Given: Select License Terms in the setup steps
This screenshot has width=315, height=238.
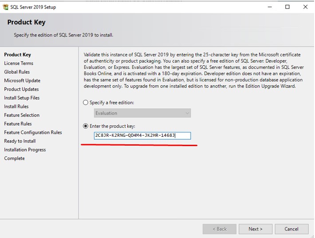Looking at the screenshot, I should (19, 63).
